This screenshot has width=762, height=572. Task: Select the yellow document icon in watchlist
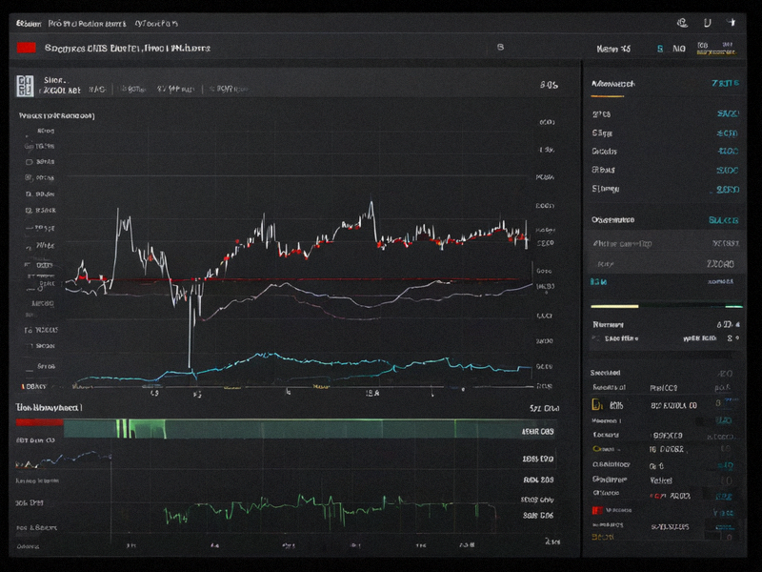click(597, 404)
